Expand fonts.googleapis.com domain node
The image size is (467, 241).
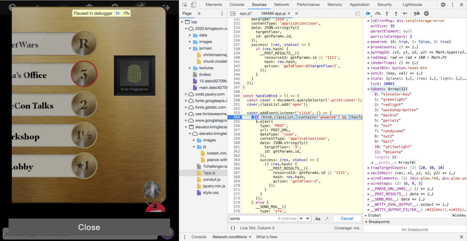[186, 101]
